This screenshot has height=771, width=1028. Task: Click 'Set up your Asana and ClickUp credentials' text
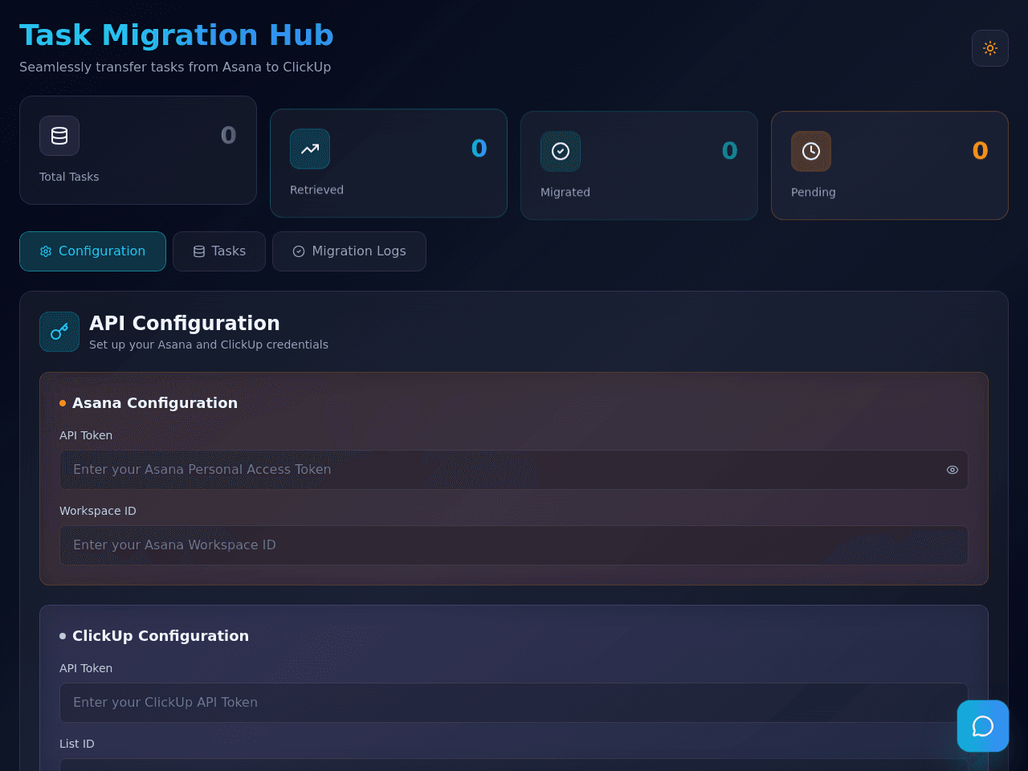click(x=209, y=345)
